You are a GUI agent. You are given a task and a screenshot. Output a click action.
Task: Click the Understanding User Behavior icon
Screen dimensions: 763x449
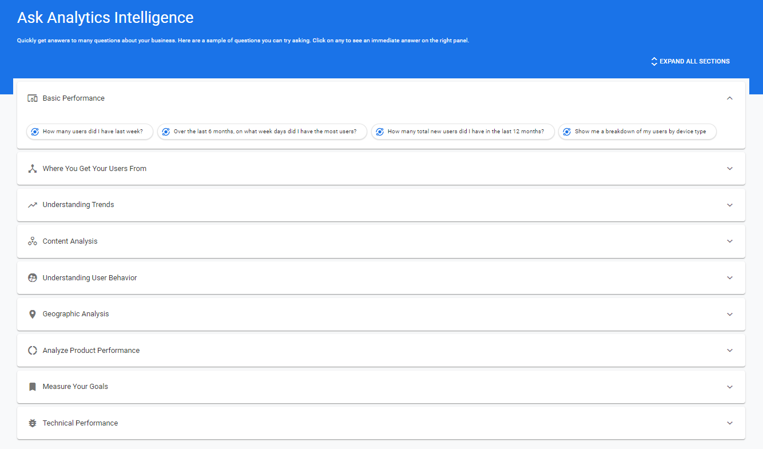click(x=33, y=278)
